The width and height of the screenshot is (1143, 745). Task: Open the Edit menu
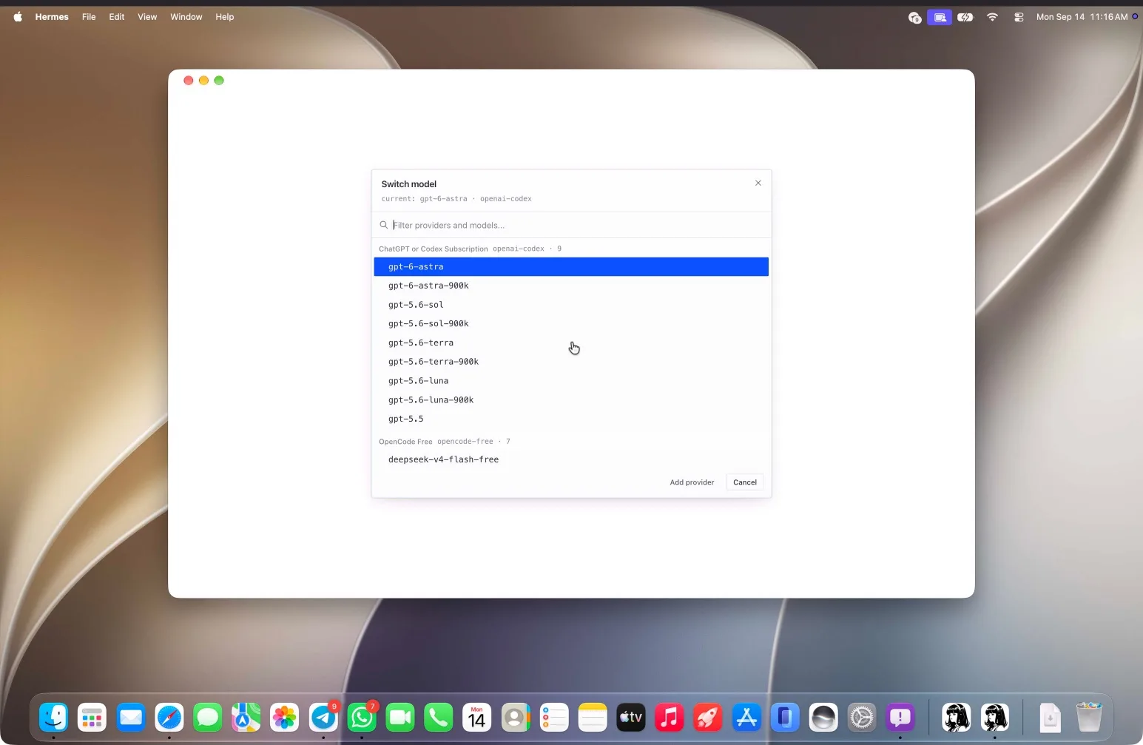click(x=117, y=17)
